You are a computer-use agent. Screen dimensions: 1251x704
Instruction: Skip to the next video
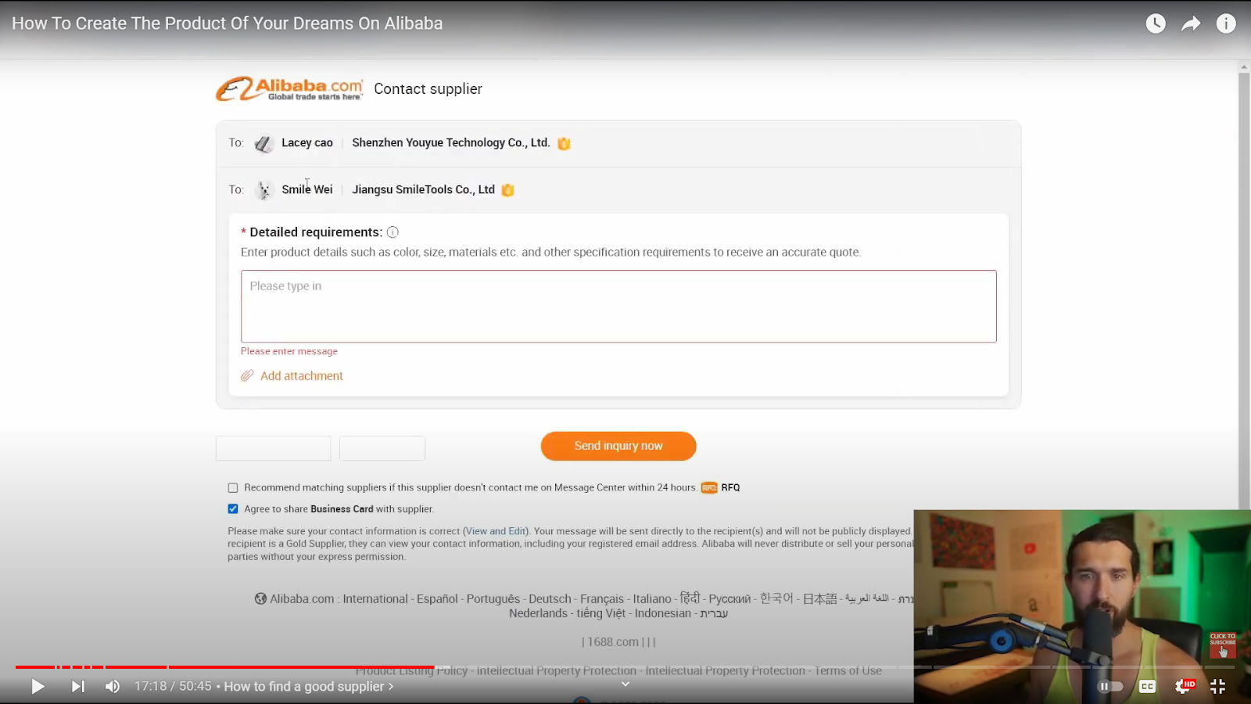77,686
